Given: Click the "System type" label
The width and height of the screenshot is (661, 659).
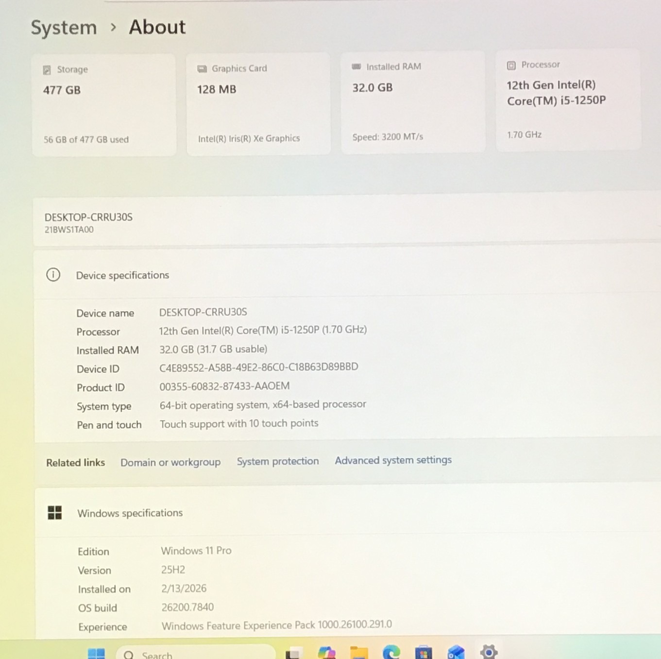Looking at the screenshot, I should [x=104, y=406].
